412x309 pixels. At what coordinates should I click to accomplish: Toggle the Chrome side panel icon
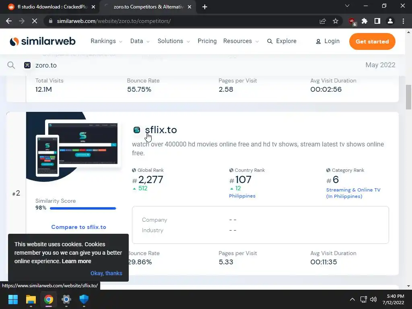click(377, 21)
